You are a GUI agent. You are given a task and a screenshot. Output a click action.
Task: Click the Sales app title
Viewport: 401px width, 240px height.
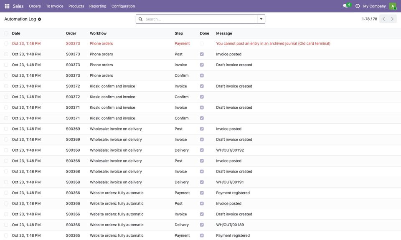[x=18, y=6]
